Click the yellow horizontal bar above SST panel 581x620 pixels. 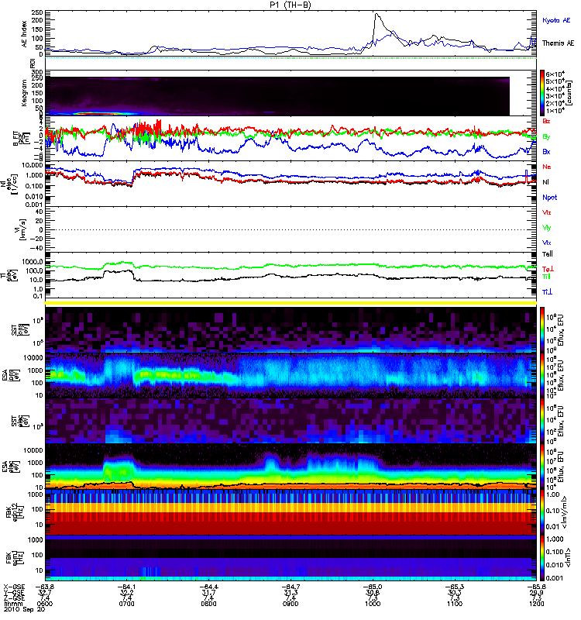coord(290,303)
